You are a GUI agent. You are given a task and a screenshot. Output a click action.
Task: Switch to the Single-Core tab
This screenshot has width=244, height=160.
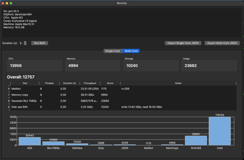113,51
